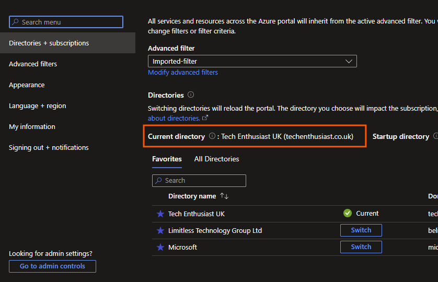The width and height of the screenshot is (438, 282).
Task: Select the Tech Enthusiast UK directory name
Action: click(x=197, y=214)
